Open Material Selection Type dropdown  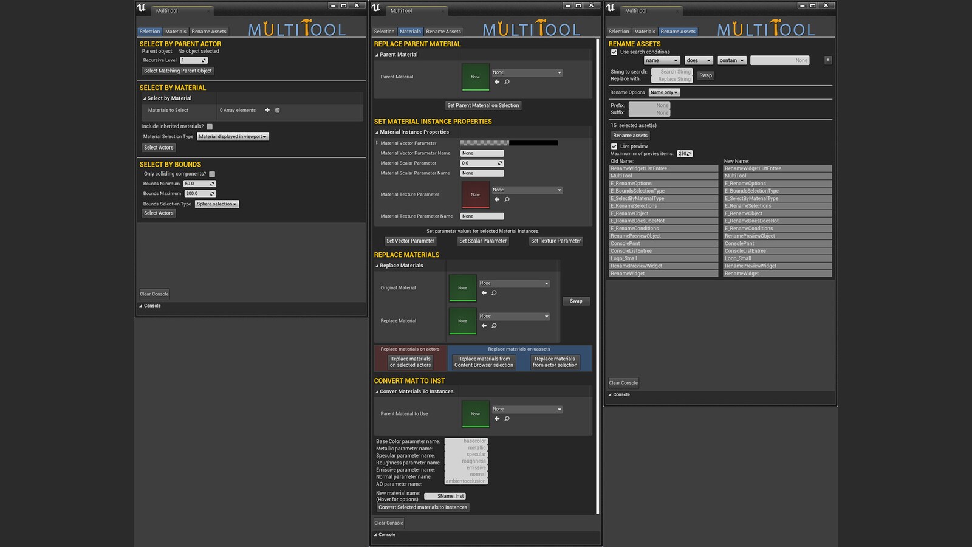(x=233, y=137)
